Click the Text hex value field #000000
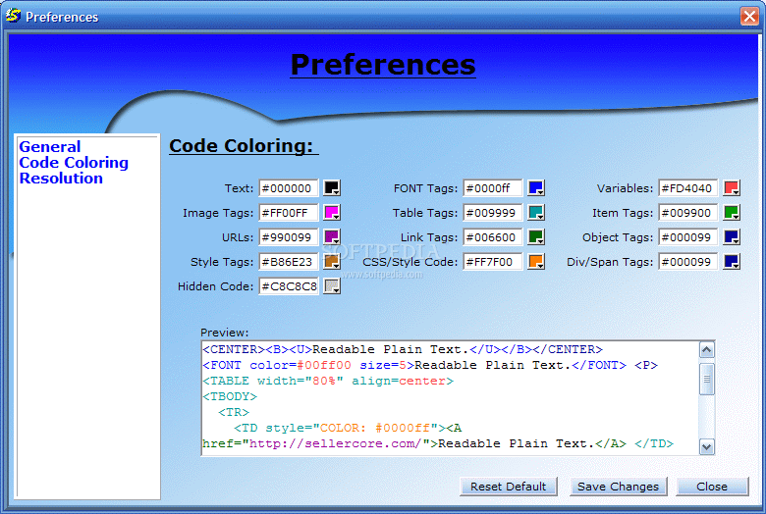Image resolution: width=766 pixels, height=514 pixels. pyautogui.click(x=289, y=188)
